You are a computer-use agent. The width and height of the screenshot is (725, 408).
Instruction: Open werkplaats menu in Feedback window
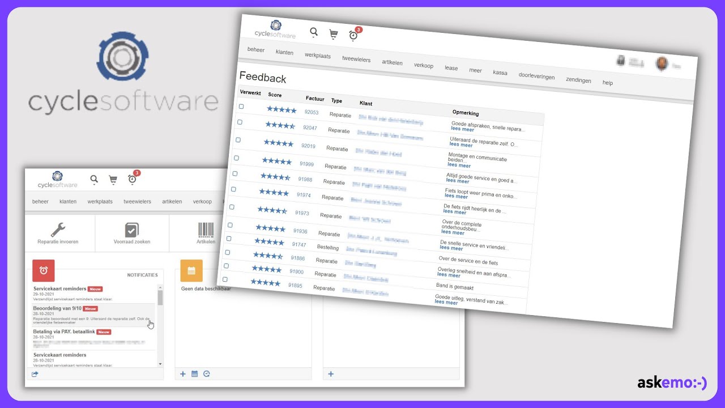(318, 56)
